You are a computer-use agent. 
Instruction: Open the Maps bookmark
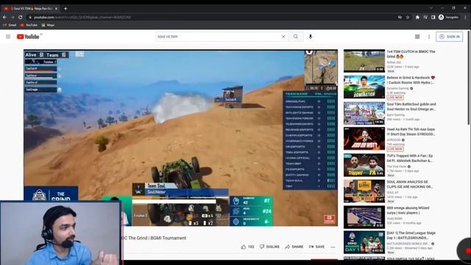[x=48, y=25]
